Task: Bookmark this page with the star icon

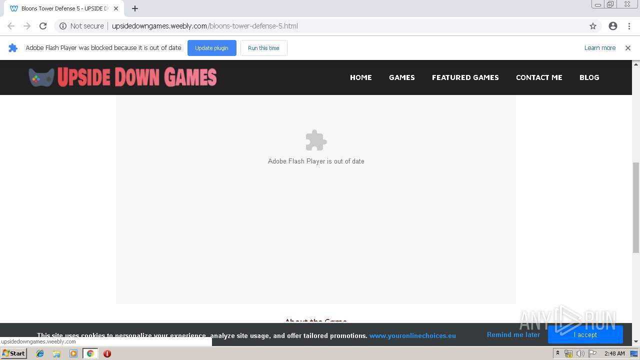Action: click(x=593, y=26)
